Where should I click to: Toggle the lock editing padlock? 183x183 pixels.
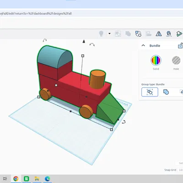(x=180, y=46)
